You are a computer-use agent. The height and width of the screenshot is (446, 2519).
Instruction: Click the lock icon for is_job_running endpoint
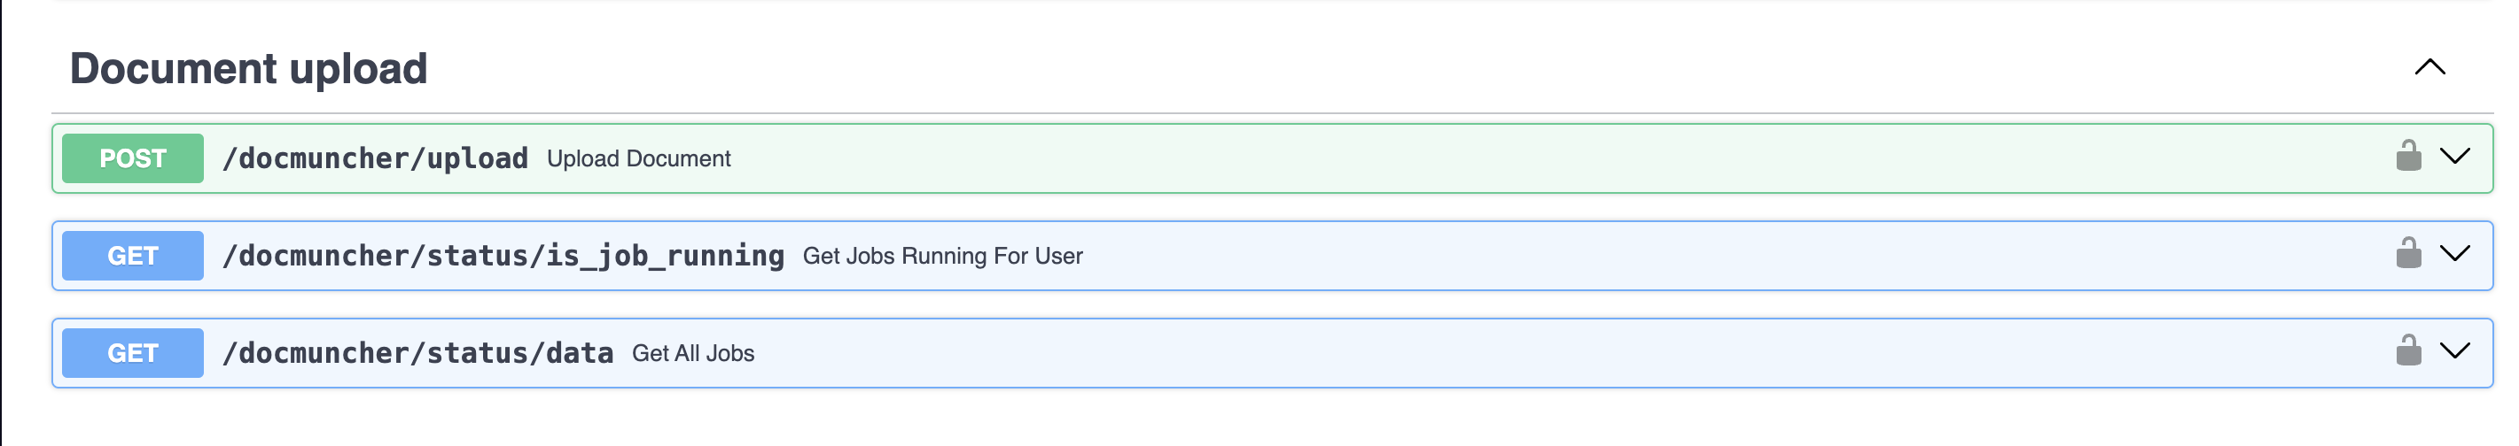[2407, 254]
